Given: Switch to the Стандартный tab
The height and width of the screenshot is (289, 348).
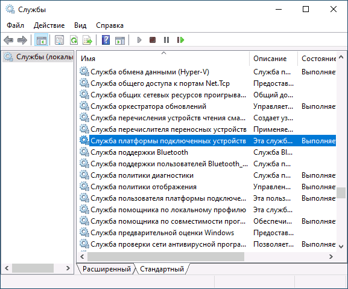Looking at the screenshot, I should point(162,269).
